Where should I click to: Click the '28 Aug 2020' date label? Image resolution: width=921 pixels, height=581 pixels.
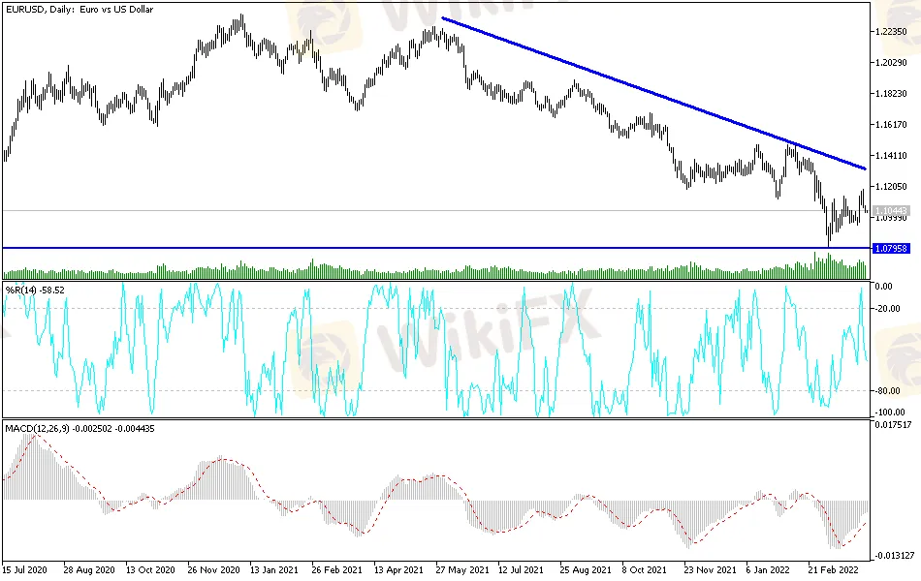(89, 569)
